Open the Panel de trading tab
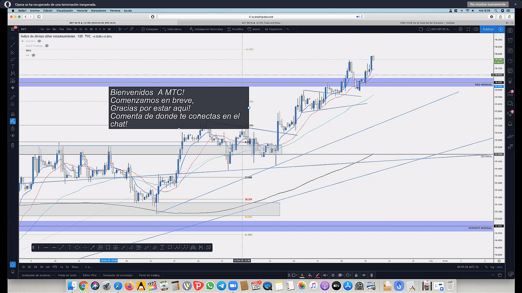 point(149,275)
